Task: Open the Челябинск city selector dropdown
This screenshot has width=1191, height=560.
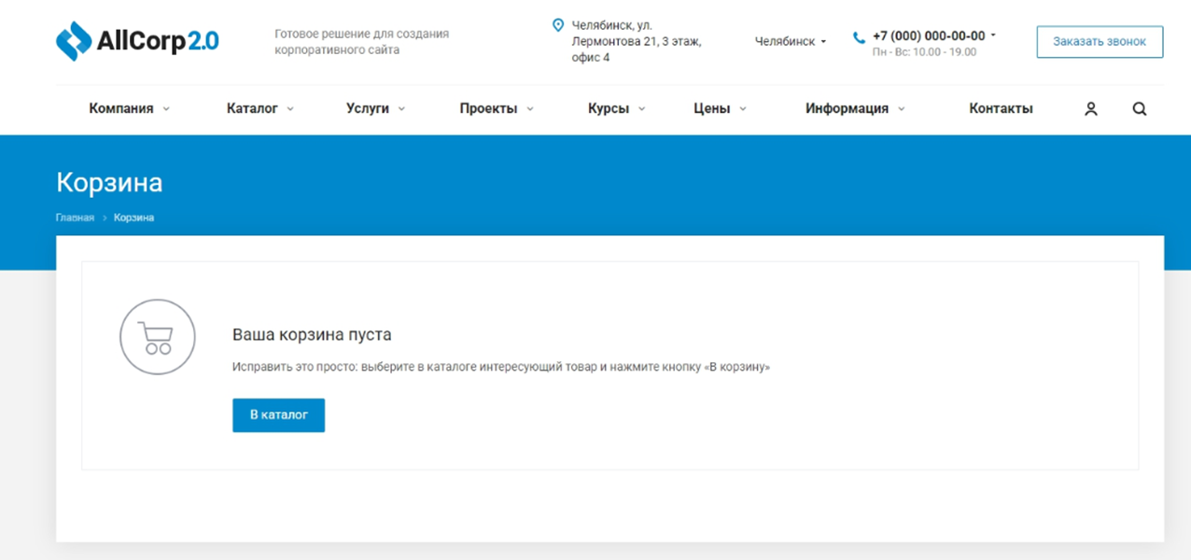Action: coord(790,42)
